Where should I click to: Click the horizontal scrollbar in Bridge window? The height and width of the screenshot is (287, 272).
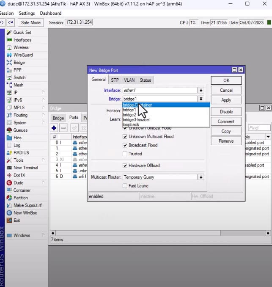[x=160, y=233]
